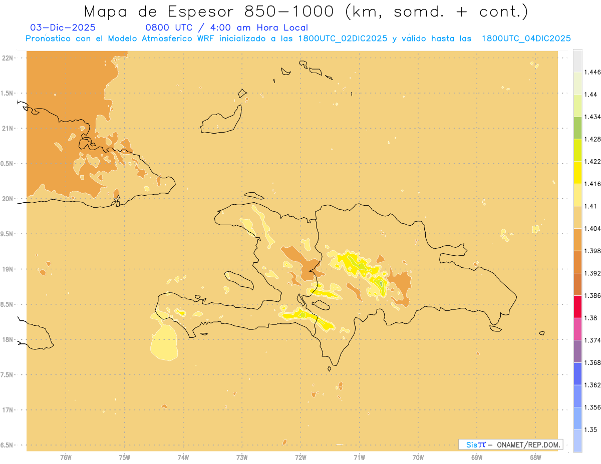601x464 pixels.
Task: Click the latitude axis label '18N'
Action: pyautogui.click(x=8, y=339)
